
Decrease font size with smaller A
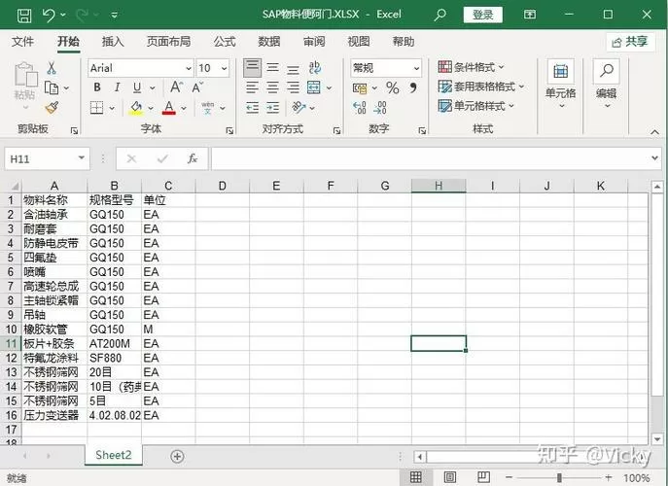196,87
